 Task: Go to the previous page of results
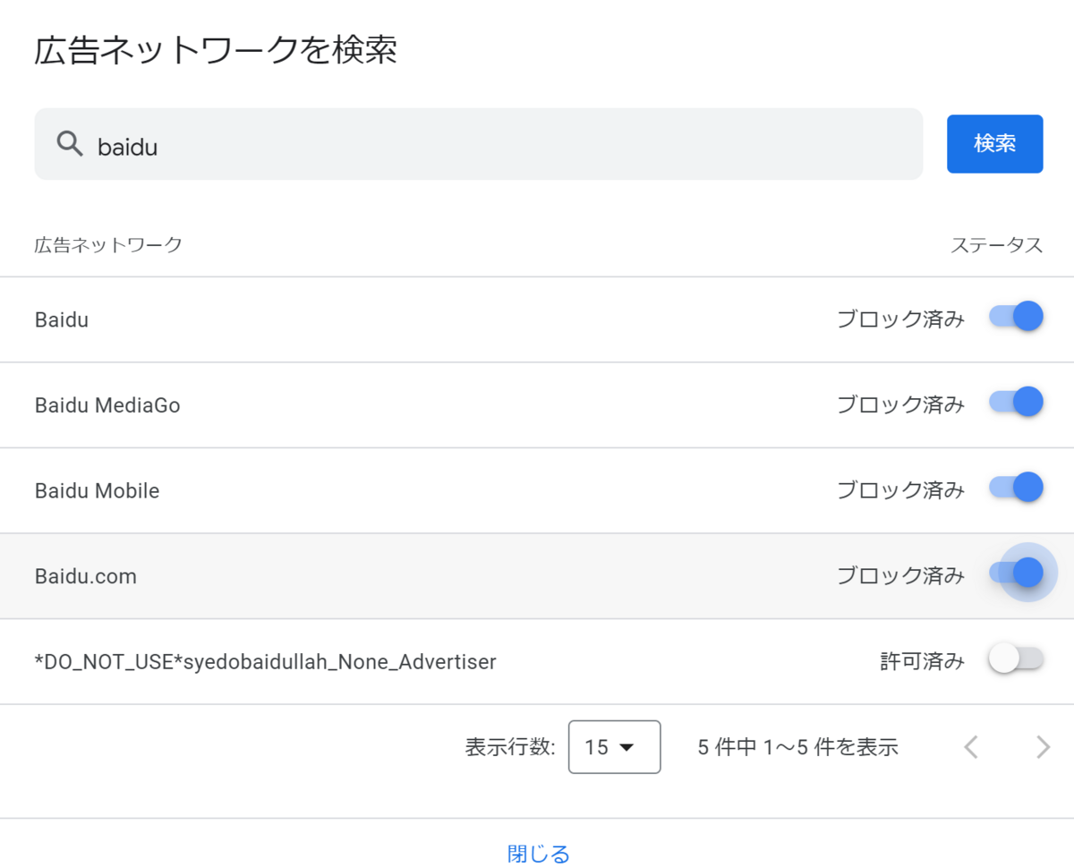[971, 747]
